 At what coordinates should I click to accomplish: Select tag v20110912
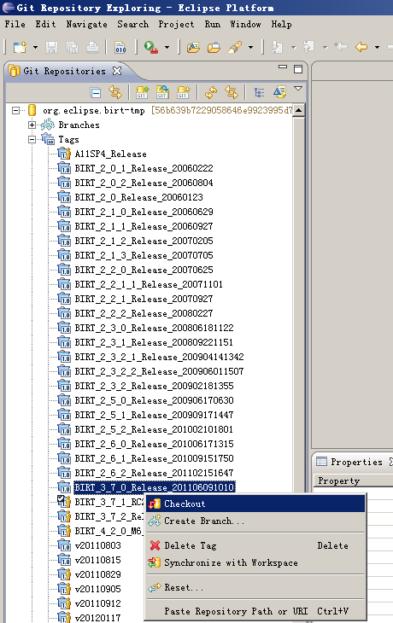98,603
